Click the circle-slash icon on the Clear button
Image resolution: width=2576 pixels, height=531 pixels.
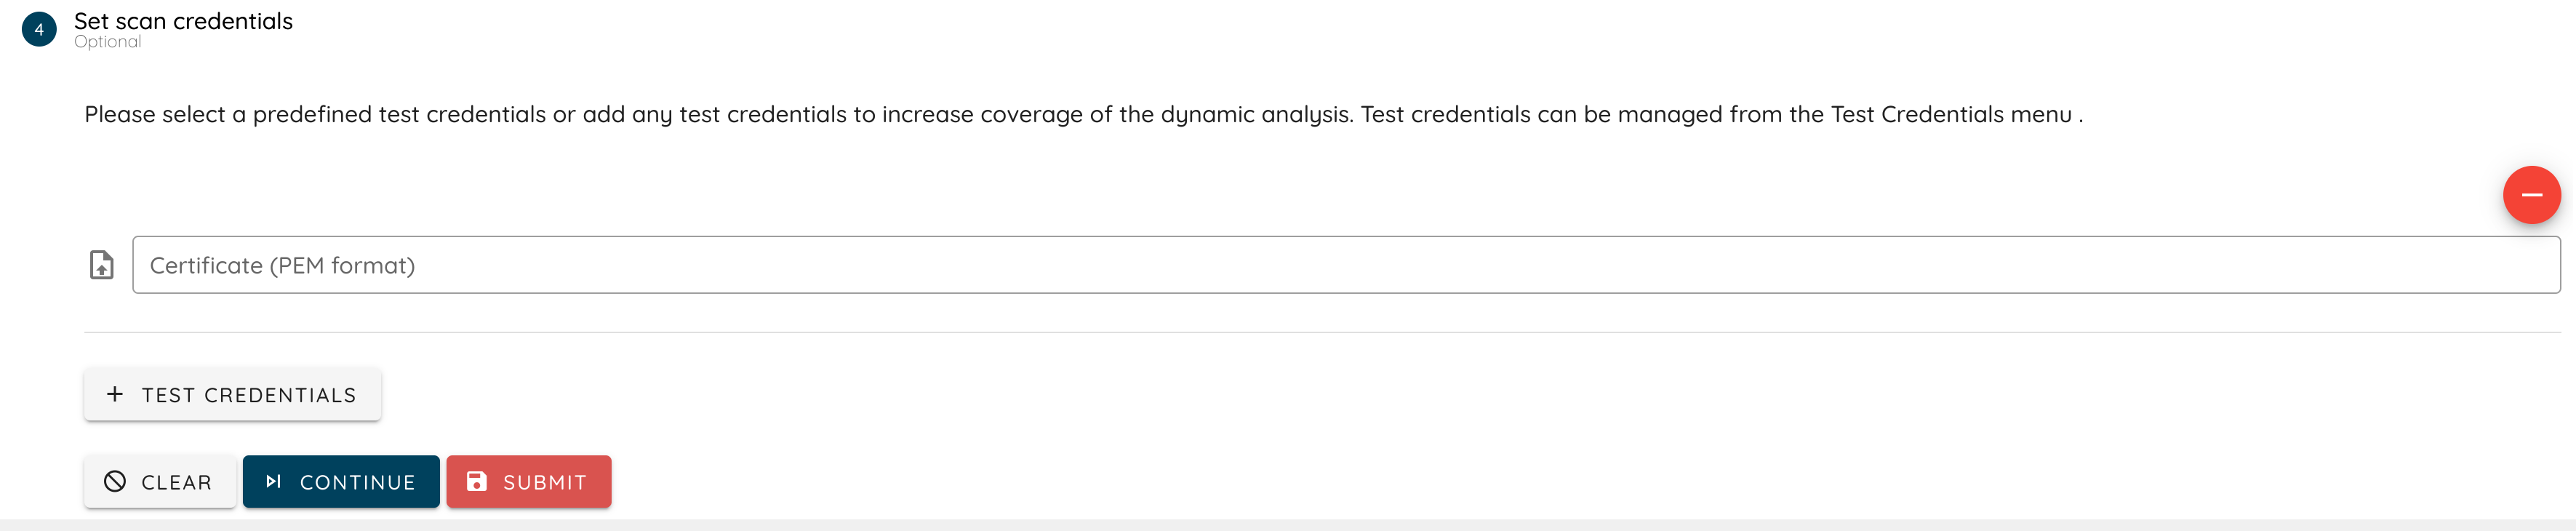click(x=115, y=482)
